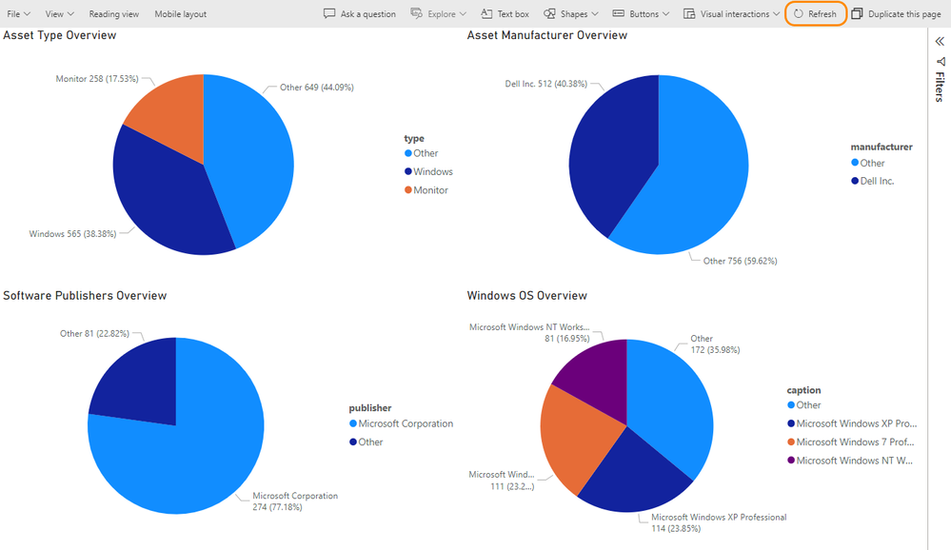Click the Duplicate this page icon
This screenshot has height=550, width=951.
(x=858, y=14)
